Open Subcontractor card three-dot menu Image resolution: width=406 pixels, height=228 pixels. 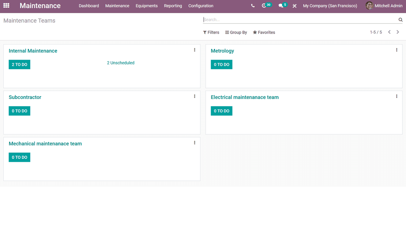(195, 96)
